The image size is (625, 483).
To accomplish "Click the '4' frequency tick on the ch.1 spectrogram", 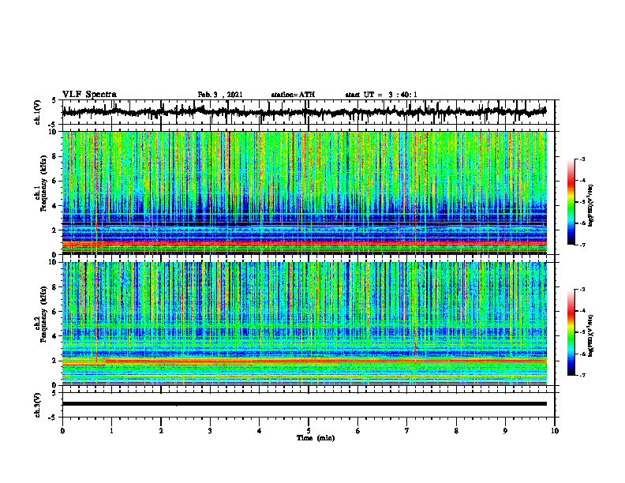I will point(56,206).
